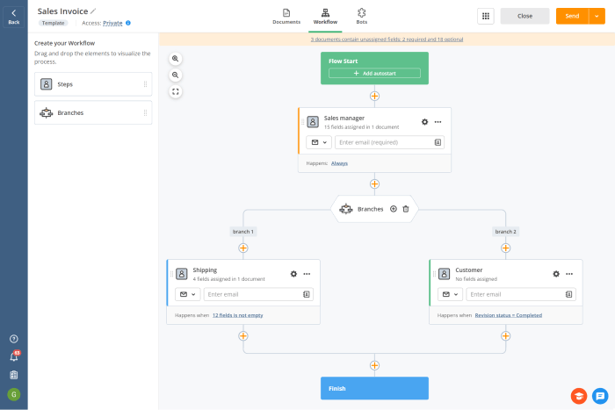Open the access info icon next to Private
This screenshot has height=410, width=615.
pyautogui.click(x=128, y=23)
